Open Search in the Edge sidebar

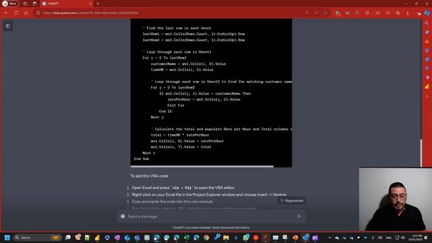(x=427, y=24)
